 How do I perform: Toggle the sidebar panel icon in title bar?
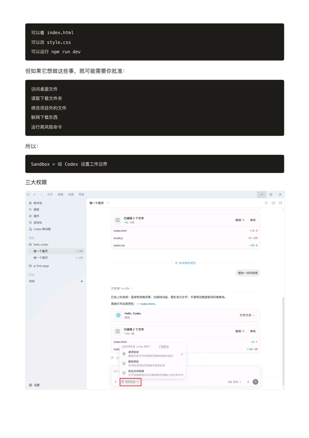[x=28, y=195]
